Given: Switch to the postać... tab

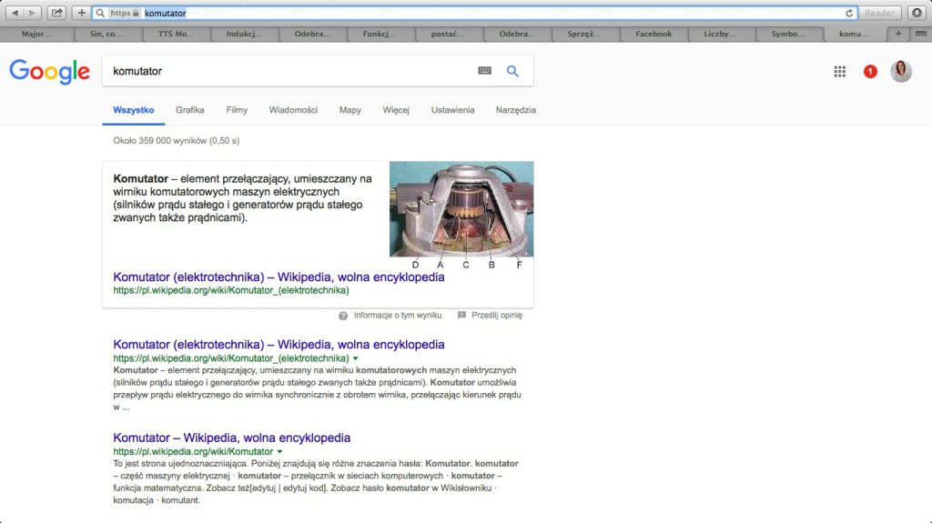Looking at the screenshot, I should coord(448,34).
